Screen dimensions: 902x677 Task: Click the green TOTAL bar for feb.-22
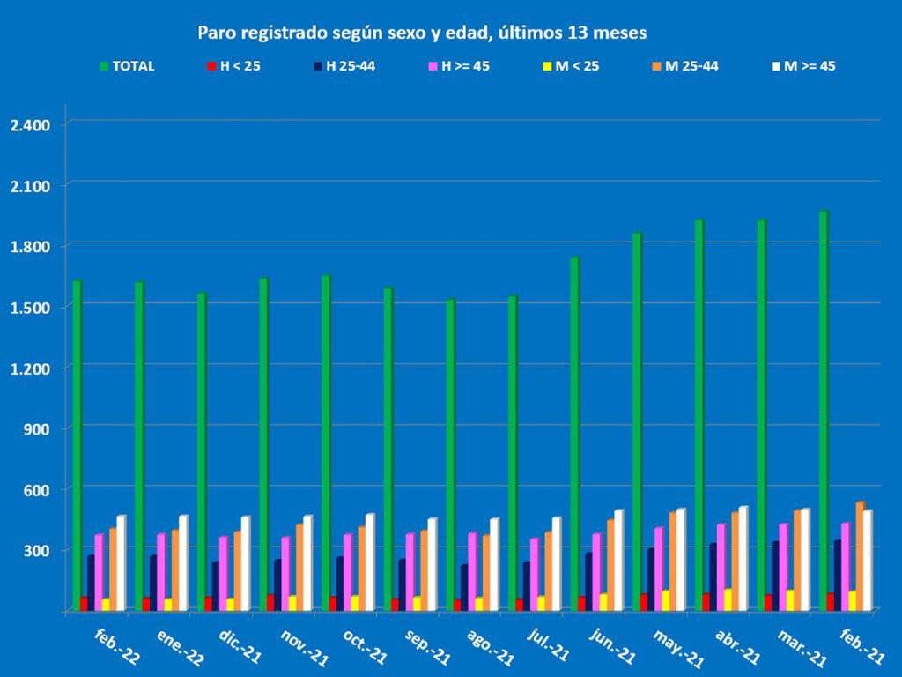(x=78, y=445)
